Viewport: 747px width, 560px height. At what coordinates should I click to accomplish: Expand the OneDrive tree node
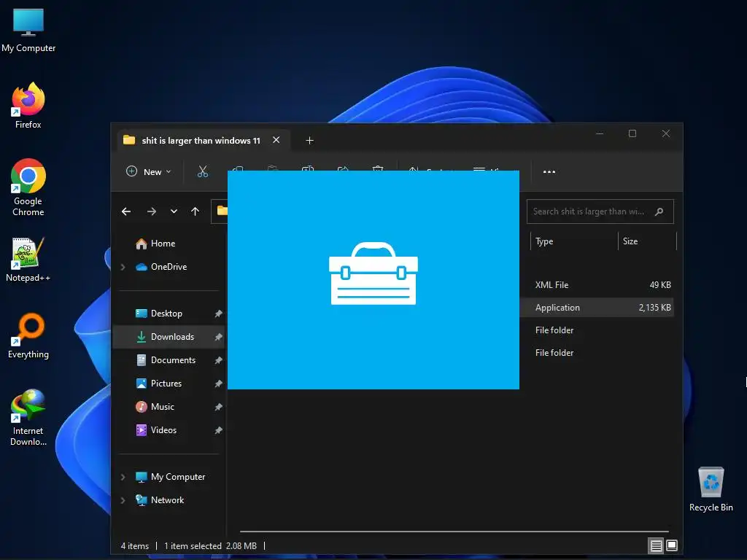pos(123,267)
